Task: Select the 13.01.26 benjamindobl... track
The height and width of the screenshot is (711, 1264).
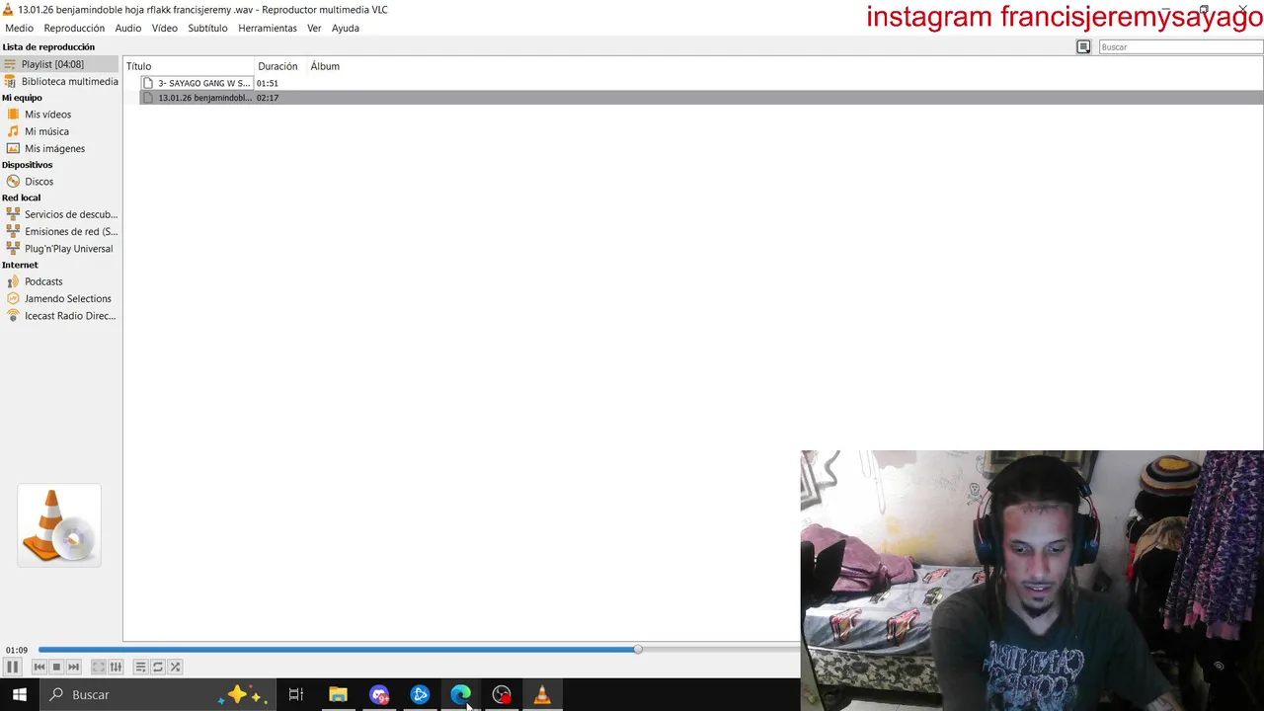Action: (x=691, y=98)
